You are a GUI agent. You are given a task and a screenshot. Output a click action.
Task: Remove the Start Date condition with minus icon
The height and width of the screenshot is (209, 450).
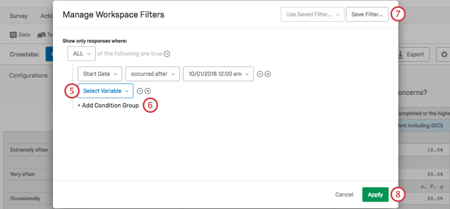tap(259, 74)
